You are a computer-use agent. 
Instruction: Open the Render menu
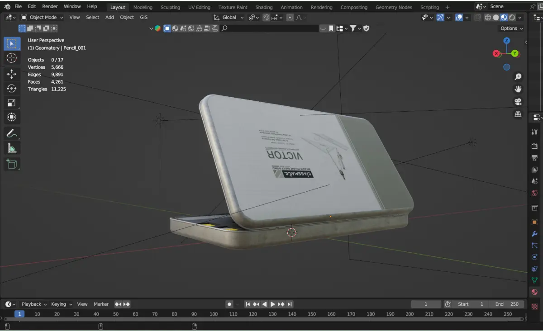[50, 6]
